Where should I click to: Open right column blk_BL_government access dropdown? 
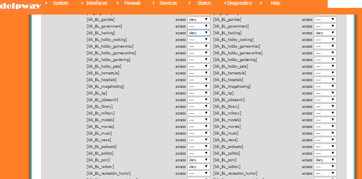tap(325, 26)
